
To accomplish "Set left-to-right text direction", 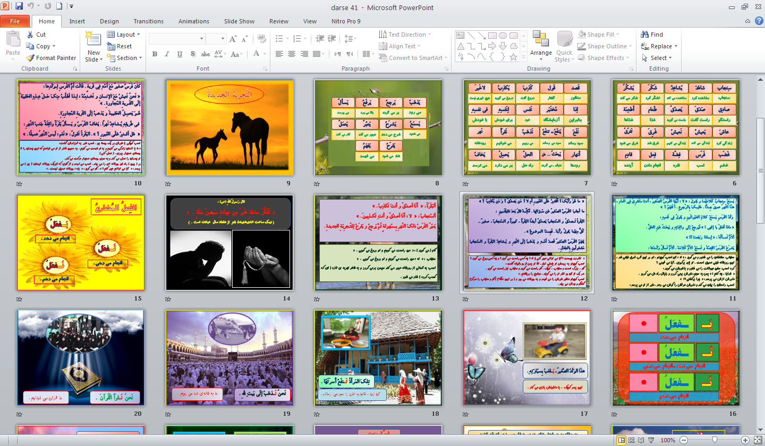I will [x=337, y=54].
